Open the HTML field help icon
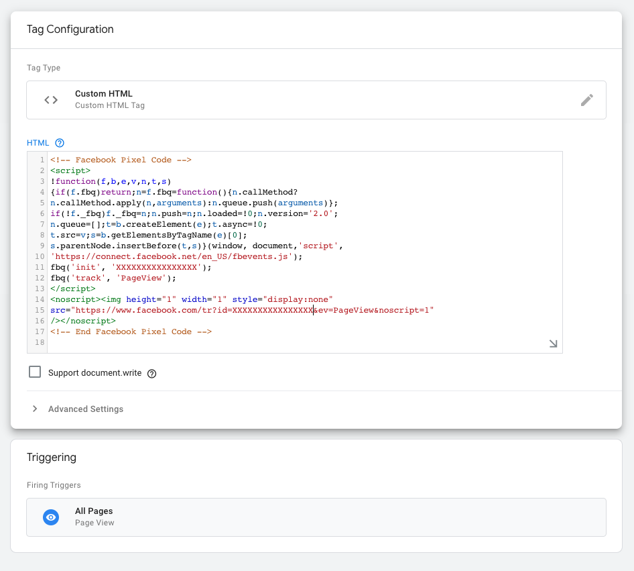634x571 pixels. pos(60,143)
